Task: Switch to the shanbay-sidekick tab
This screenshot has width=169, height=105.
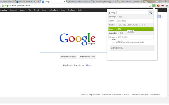Action: point(28,2)
